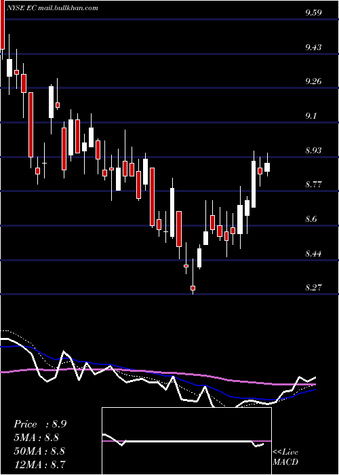The image size is (339, 475).
Task: Click the 50MA : 8.8 readout
Action: pyautogui.click(x=39, y=451)
